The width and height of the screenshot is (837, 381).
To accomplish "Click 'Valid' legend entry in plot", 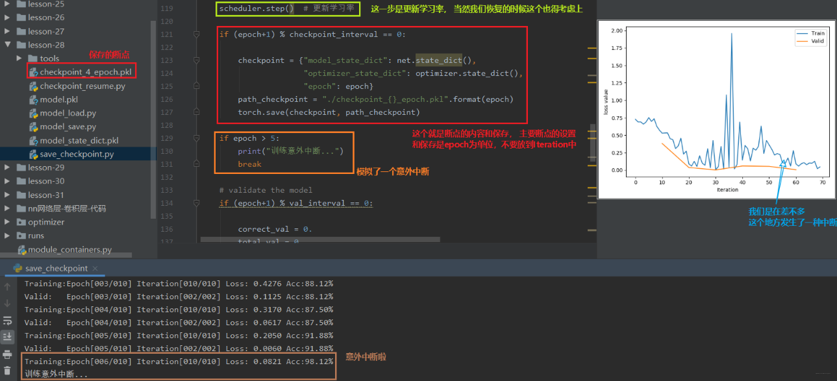I will 809,41.
